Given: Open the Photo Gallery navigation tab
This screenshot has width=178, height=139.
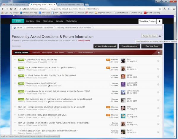Looking at the screenshot, I should [72, 21].
